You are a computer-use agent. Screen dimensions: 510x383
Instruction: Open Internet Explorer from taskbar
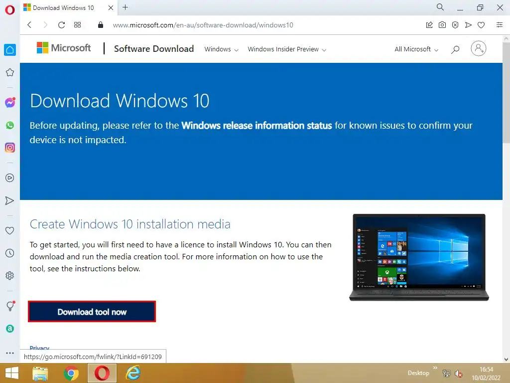pyautogui.click(x=133, y=373)
